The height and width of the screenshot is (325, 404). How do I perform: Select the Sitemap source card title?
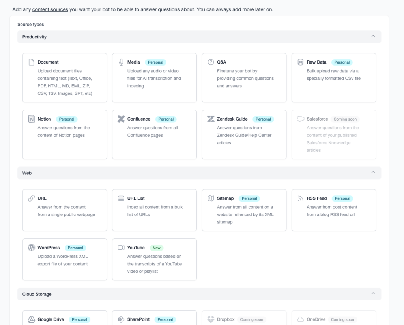225,198
